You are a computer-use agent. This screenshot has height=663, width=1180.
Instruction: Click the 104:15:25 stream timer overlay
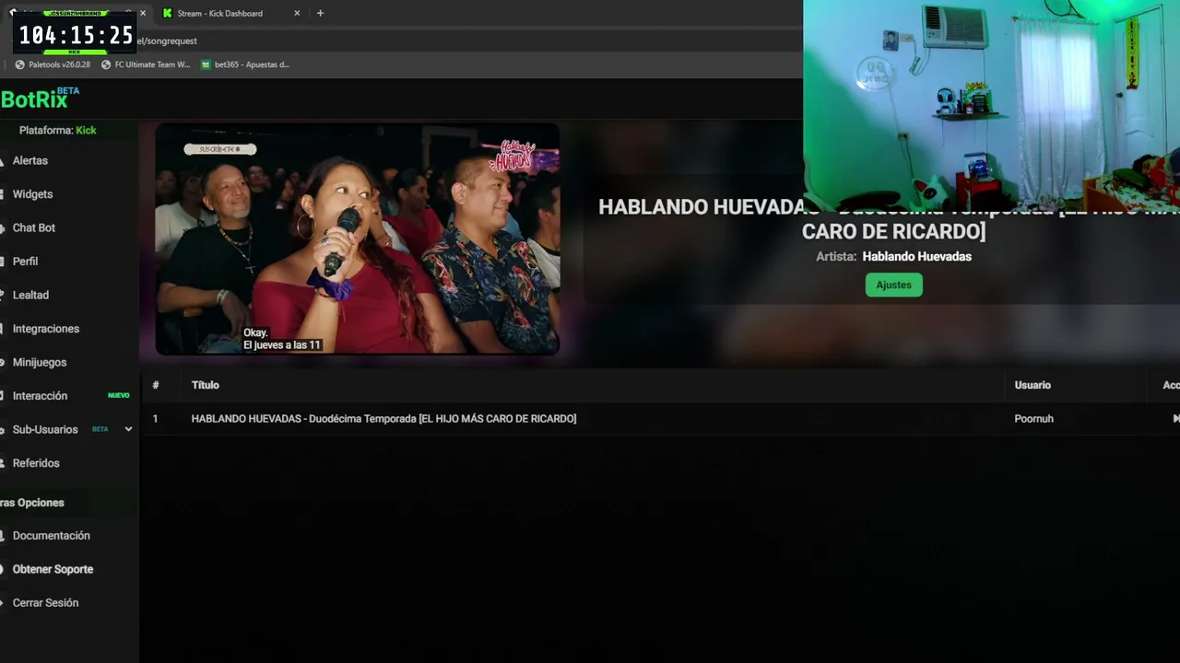tap(76, 35)
